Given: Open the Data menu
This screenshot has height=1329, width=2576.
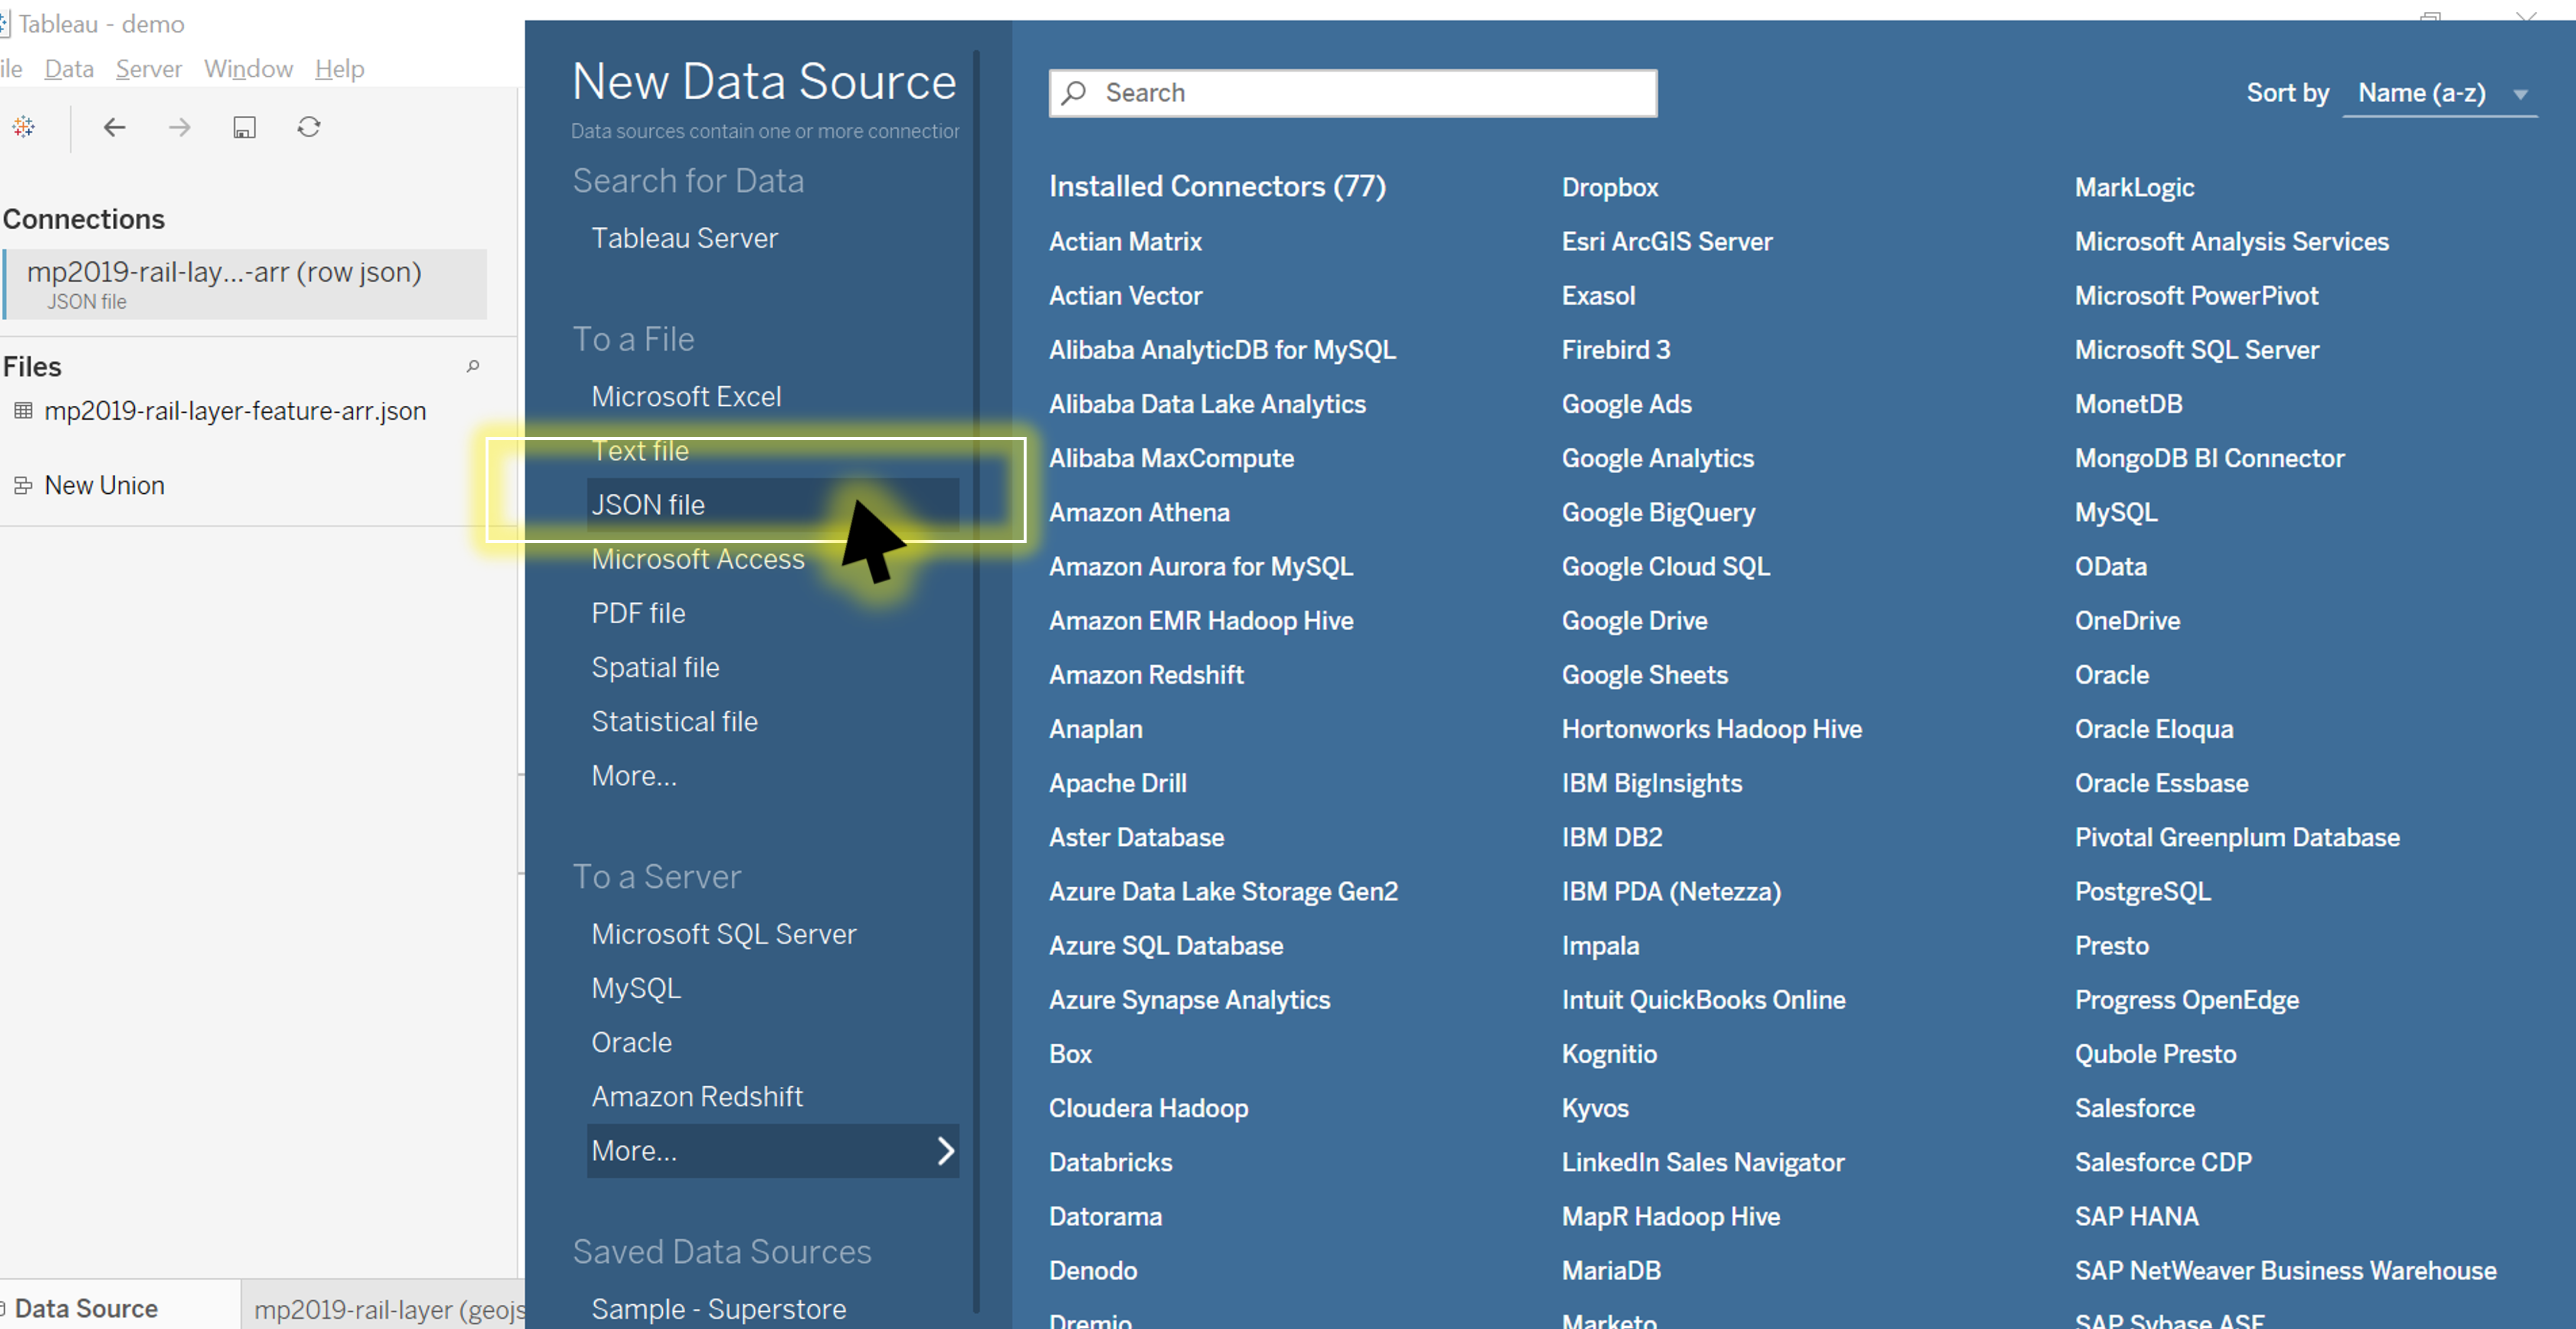Looking at the screenshot, I should click(69, 68).
